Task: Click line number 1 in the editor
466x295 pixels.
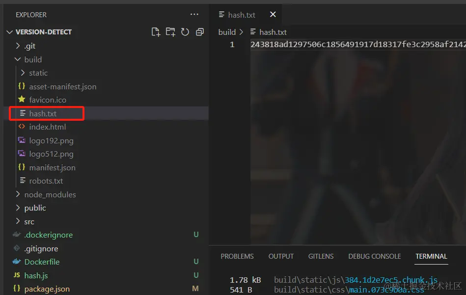Action: (x=232, y=45)
